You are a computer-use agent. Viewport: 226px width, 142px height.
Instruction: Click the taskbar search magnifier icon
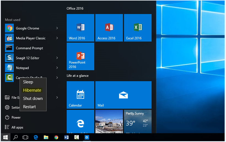point(15,137)
